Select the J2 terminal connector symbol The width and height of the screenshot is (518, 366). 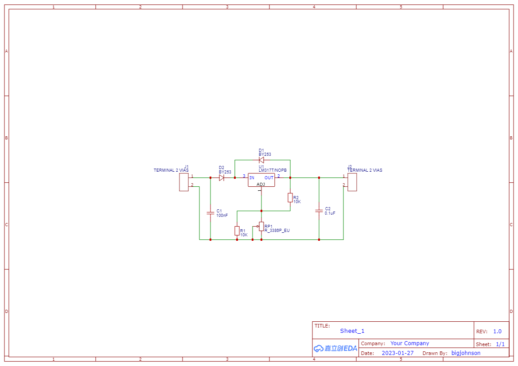tap(352, 182)
